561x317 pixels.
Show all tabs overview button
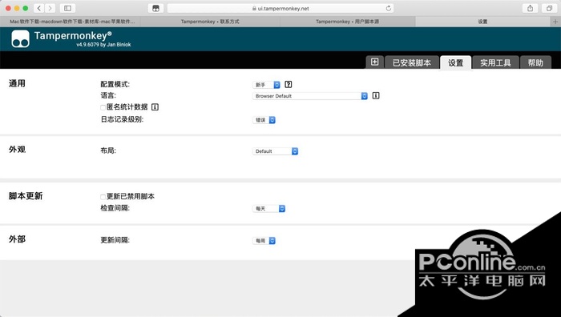pos(549,8)
